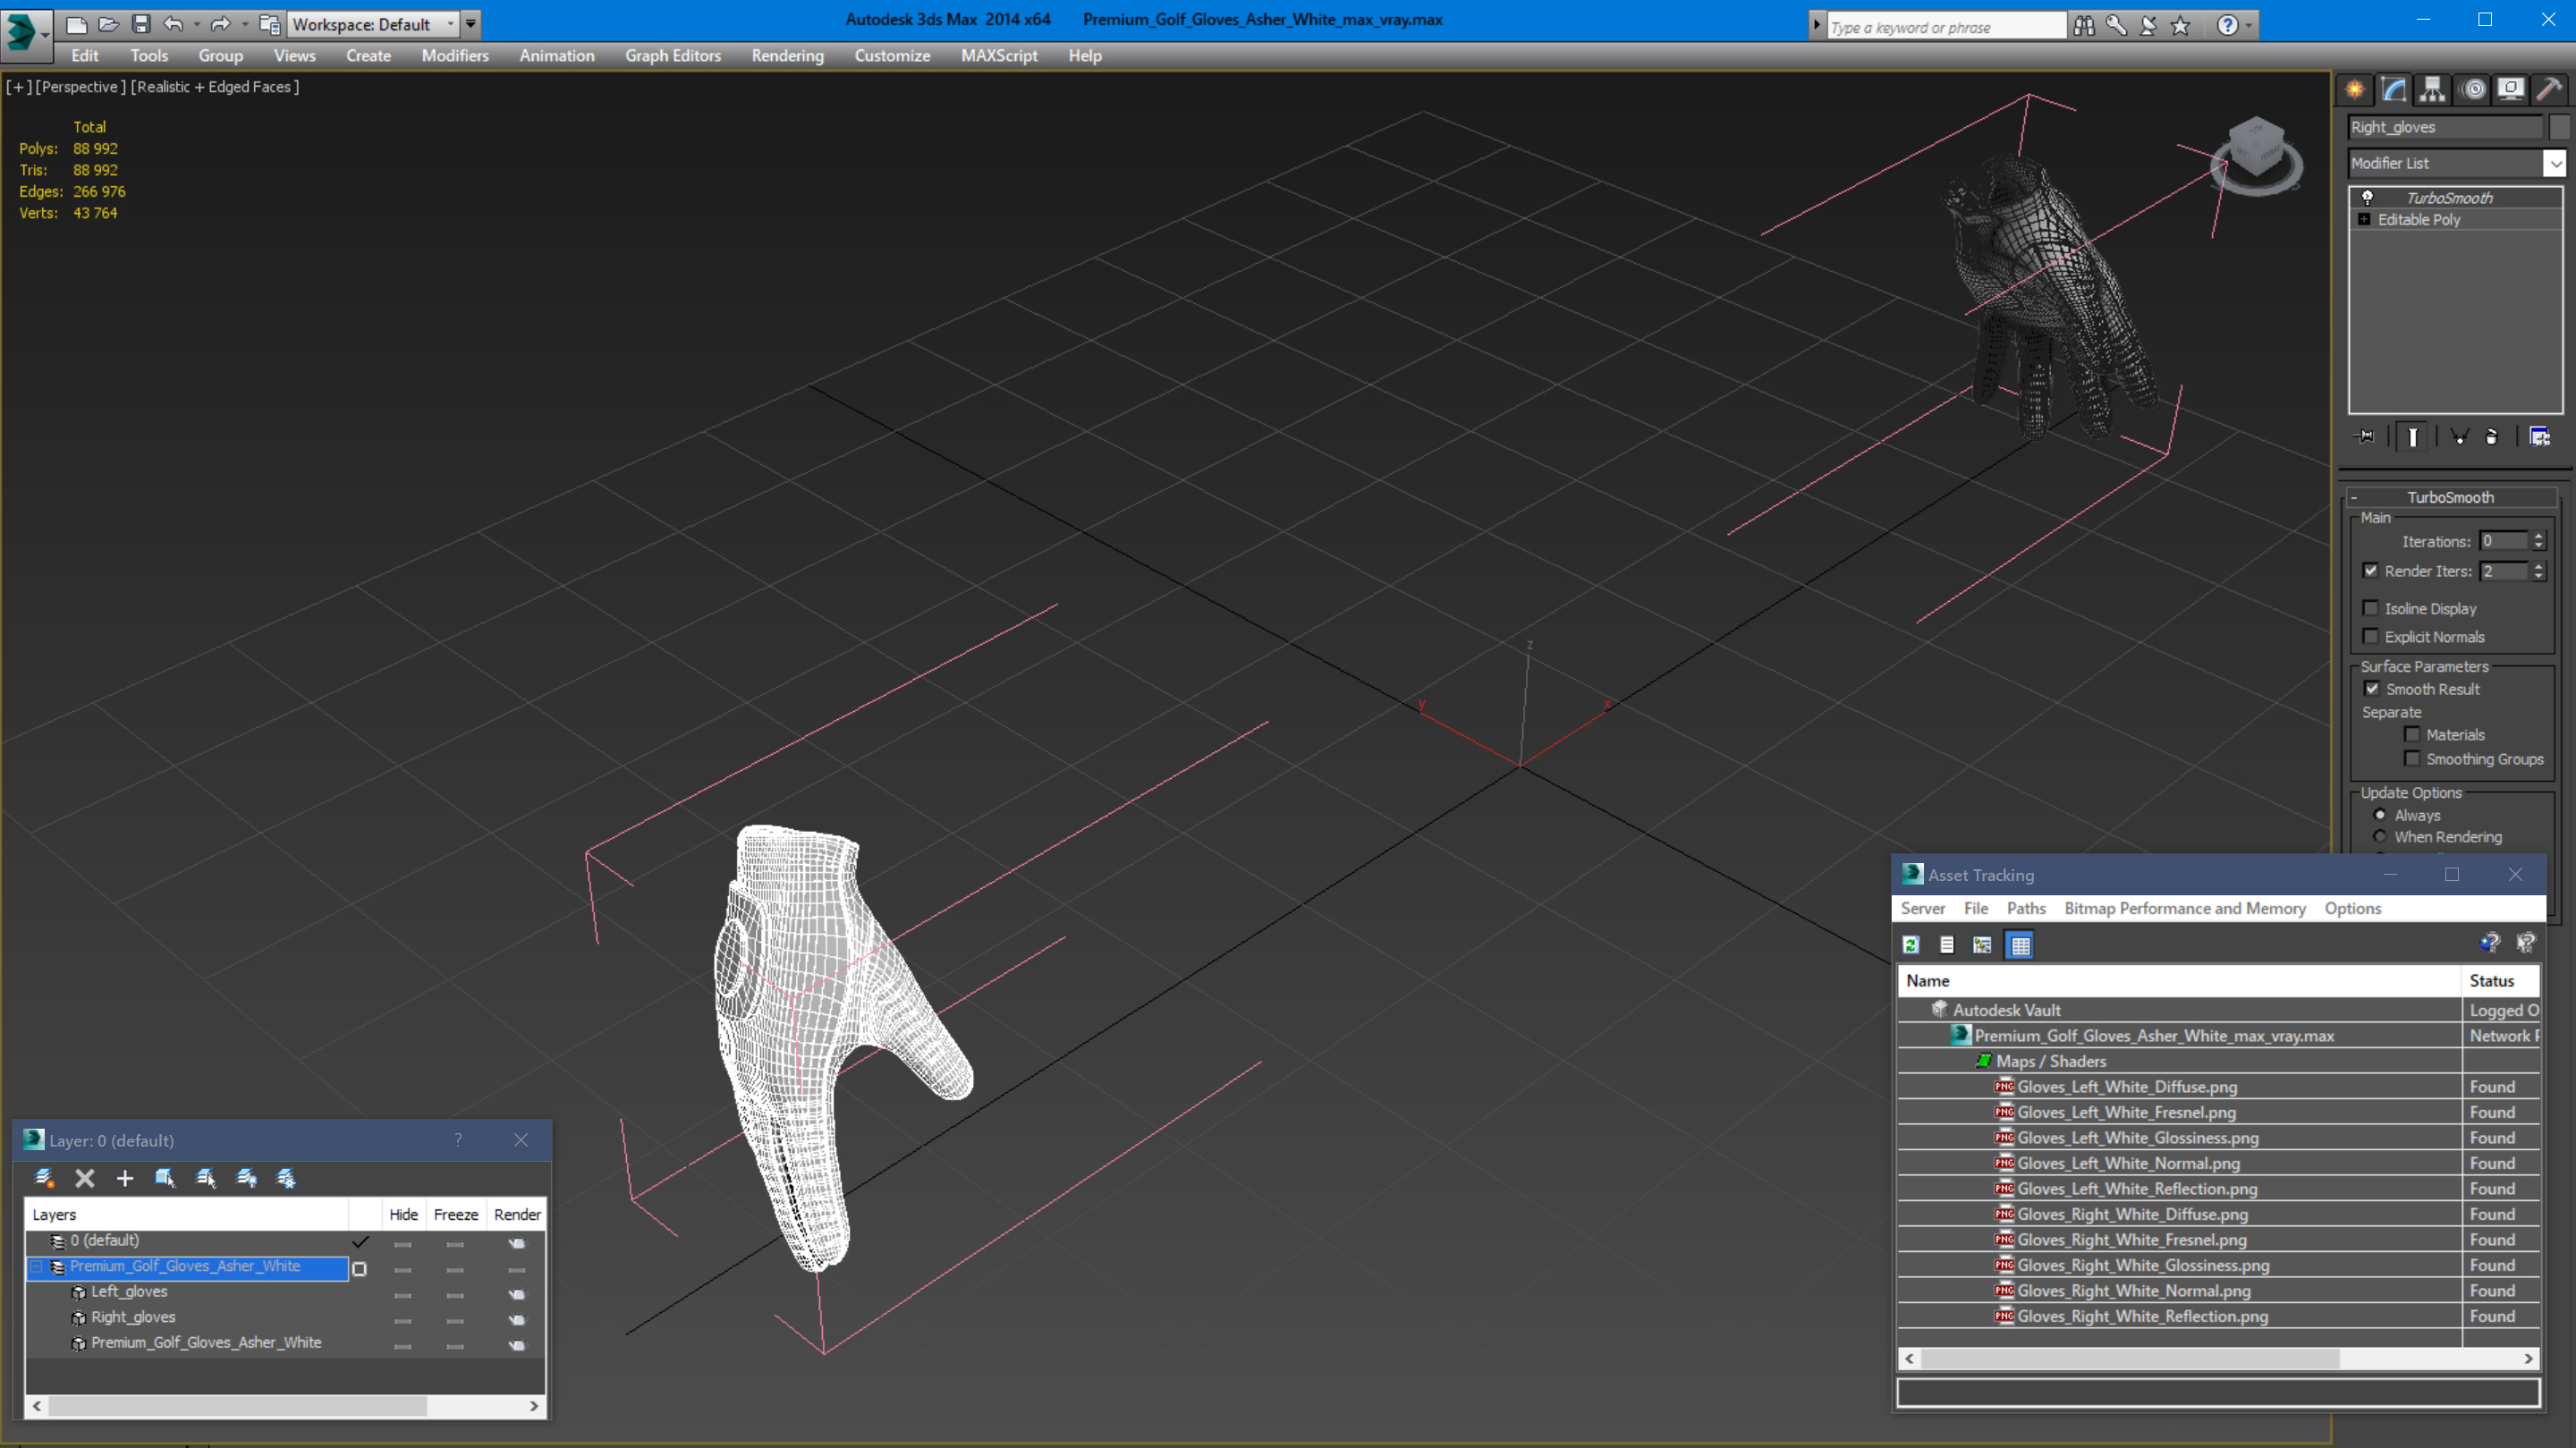The image size is (2576, 1448).
Task: Open the Modifier List dropdown
Action: point(2555,163)
